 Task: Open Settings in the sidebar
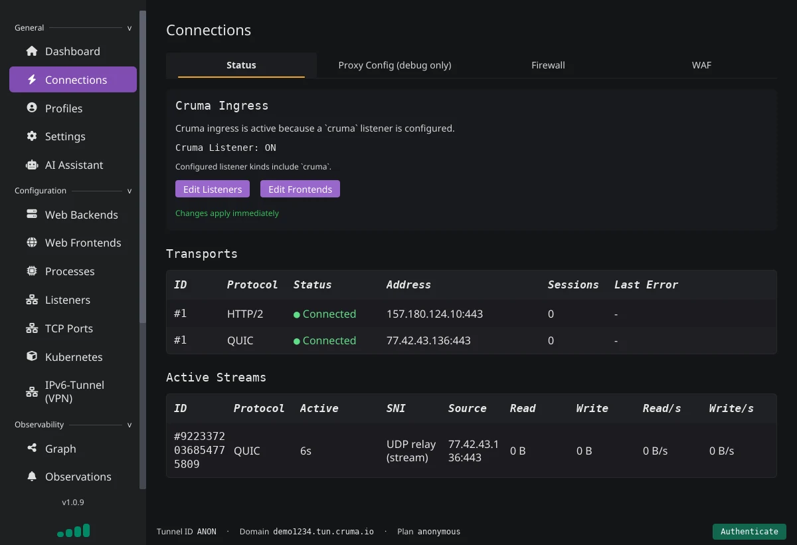[73, 136]
